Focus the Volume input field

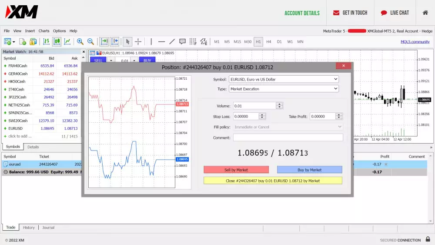tap(254, 106)
